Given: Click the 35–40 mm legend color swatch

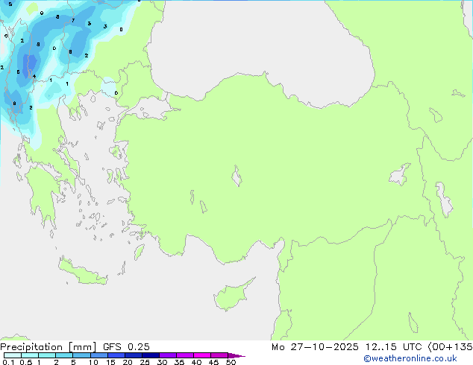Looking at the screenshot, I should click(x=185, y=355).
